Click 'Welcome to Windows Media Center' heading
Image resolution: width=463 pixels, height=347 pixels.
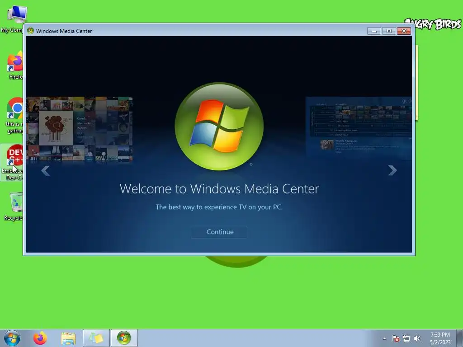click(219, 189)
